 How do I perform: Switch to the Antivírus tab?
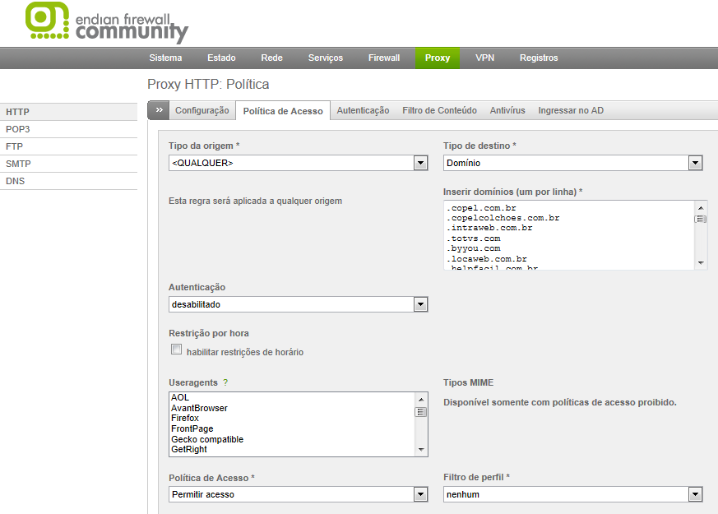point(507,110)
